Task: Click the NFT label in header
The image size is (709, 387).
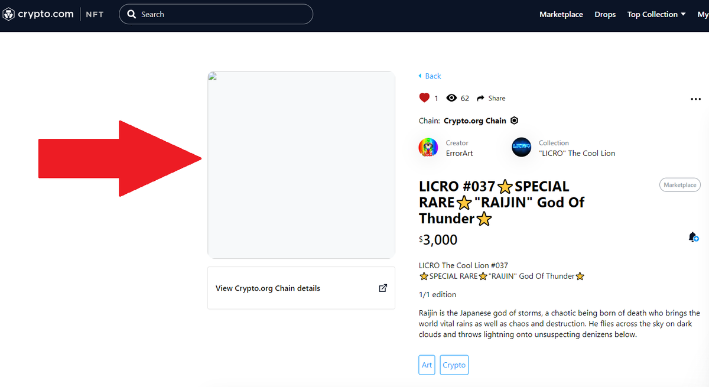Action: coord(95,14)
